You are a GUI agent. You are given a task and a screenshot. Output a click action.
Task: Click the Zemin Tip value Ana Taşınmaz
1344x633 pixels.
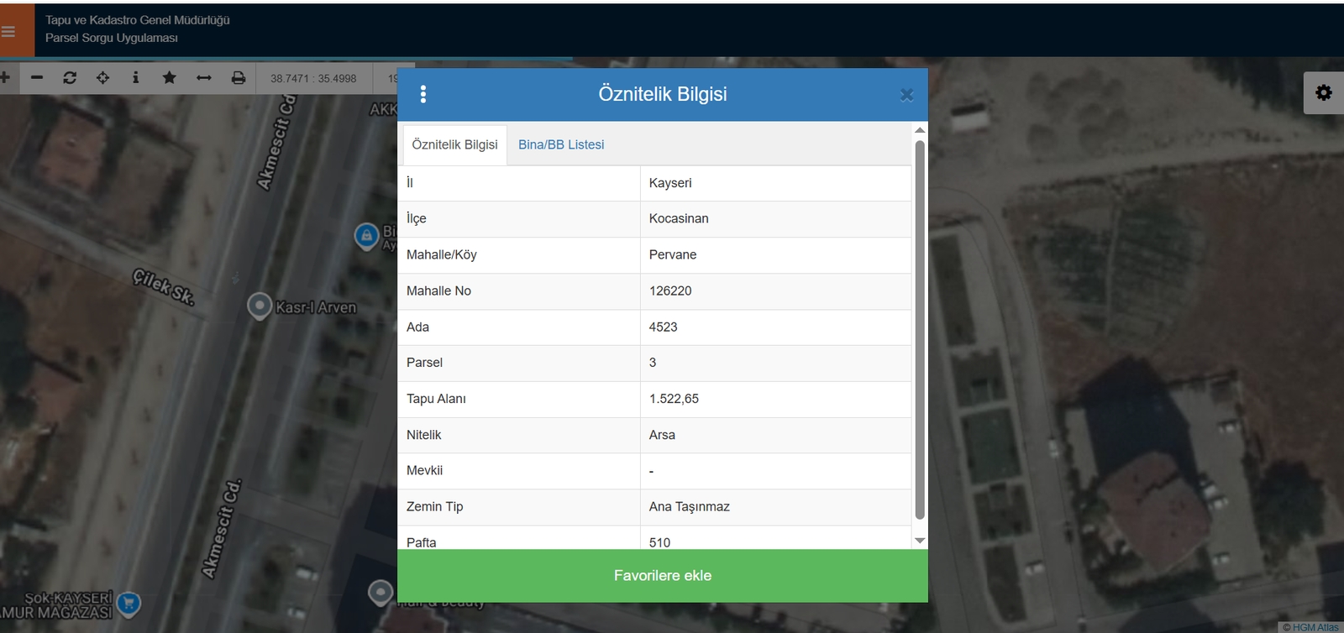pyautogui.click(x=690, y=506)
